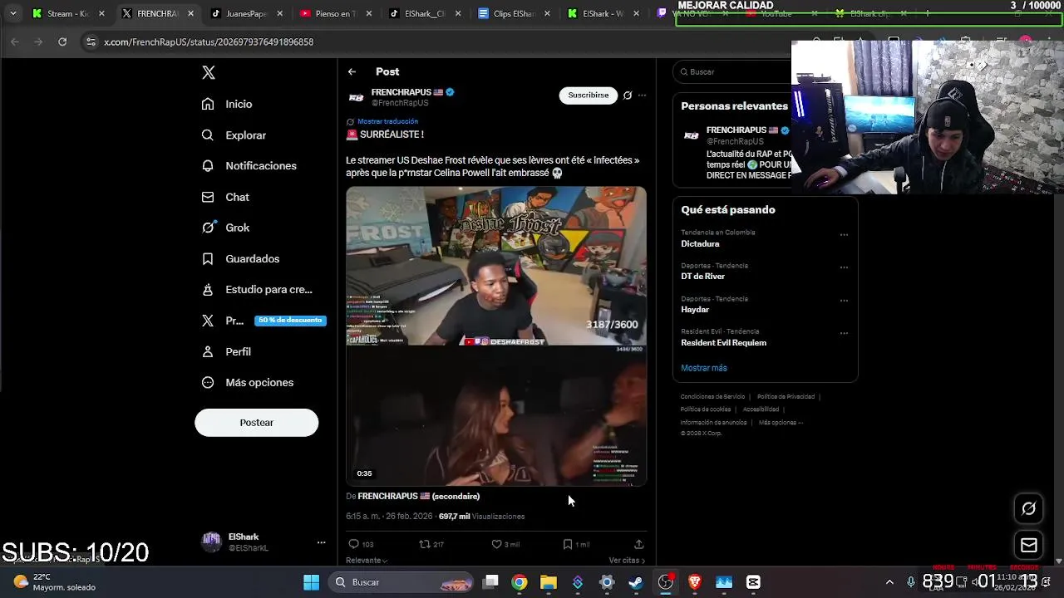Open Grok from the sidebar
This screenshot has width=1064, height=598.
click(x=225, y=228)
